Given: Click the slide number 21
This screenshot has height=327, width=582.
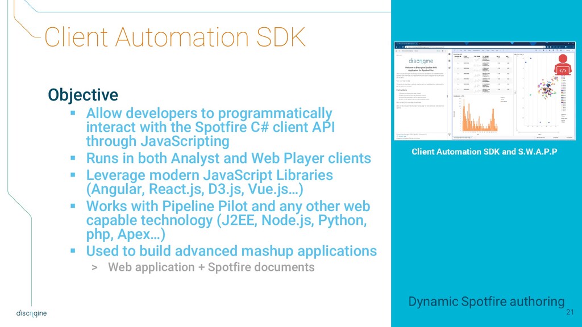Looking at the screenshot, I should (570, 312).
